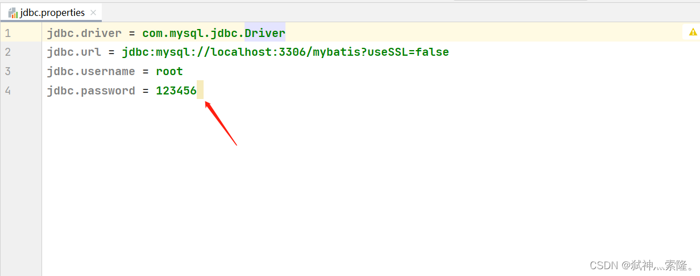Place caret in highlighted trailing space after 123456
Screen dimensions: 700x276
click(200, 90)
